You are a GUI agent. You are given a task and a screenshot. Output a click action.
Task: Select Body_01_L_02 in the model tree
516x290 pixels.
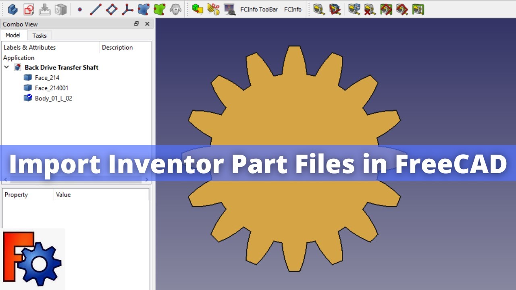(x=54, y=98)
